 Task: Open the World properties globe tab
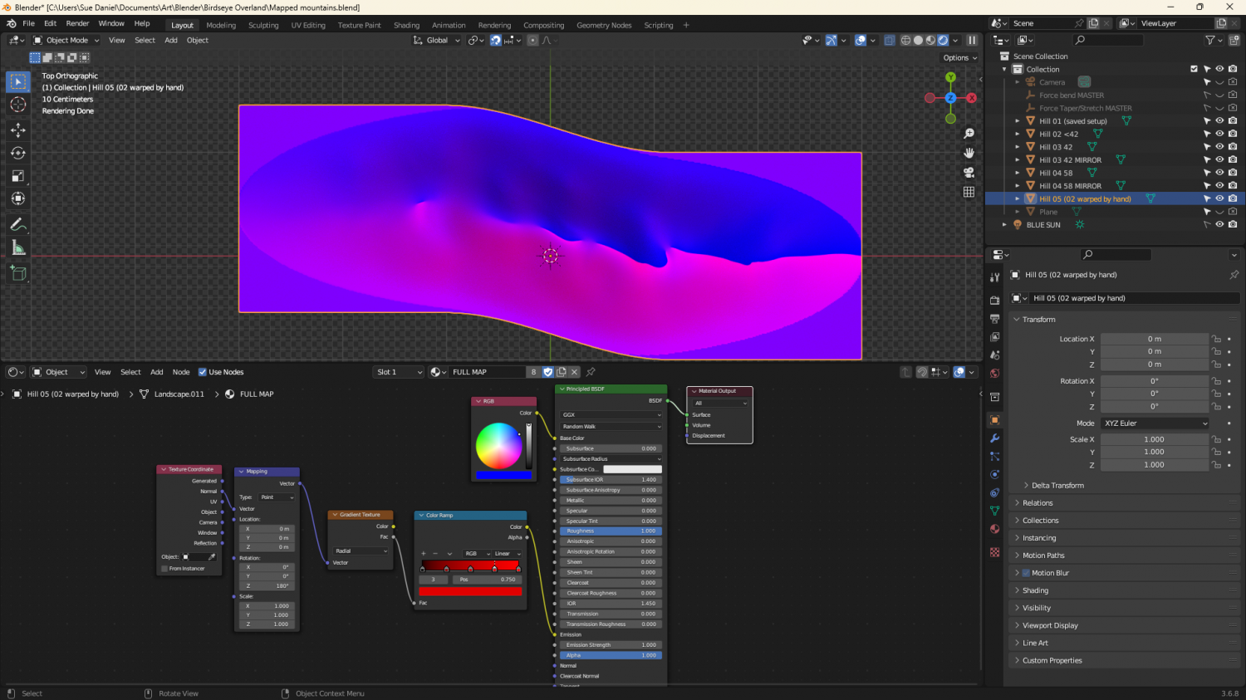[x=995, y=374]
